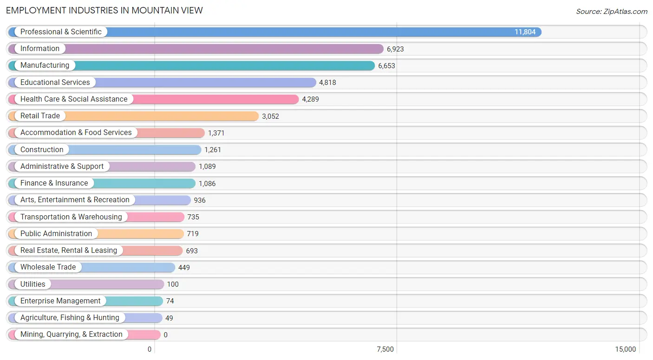Select the Transportation & Warehousing bar
The width and height of the screenshot is (653, 360).
click(97, 217)
